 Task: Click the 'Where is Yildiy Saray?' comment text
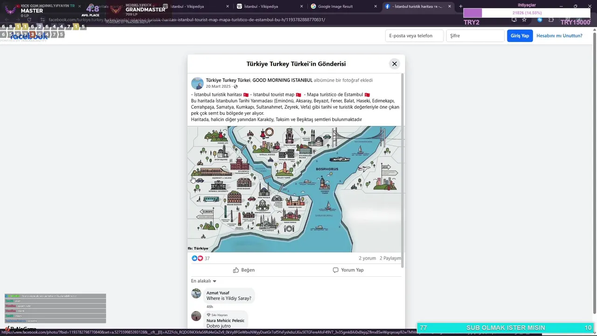229,298
